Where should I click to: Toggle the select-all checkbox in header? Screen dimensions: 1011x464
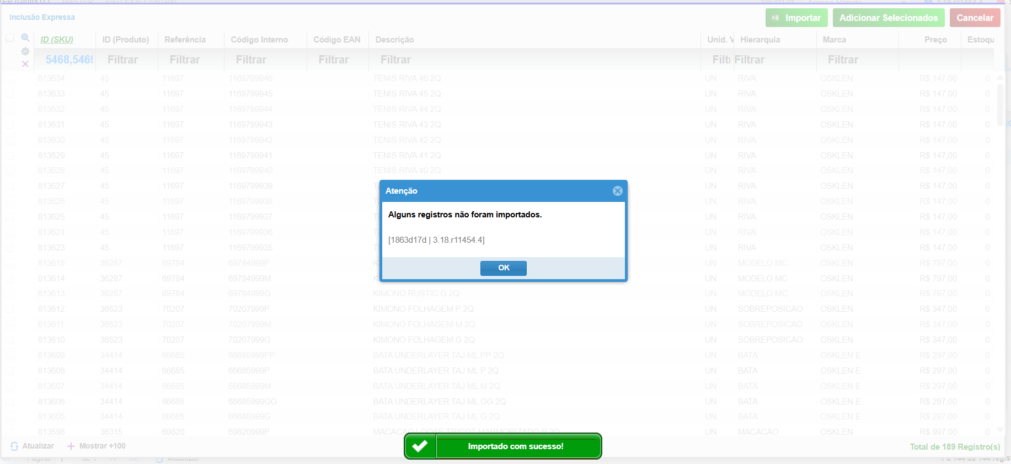10,38
